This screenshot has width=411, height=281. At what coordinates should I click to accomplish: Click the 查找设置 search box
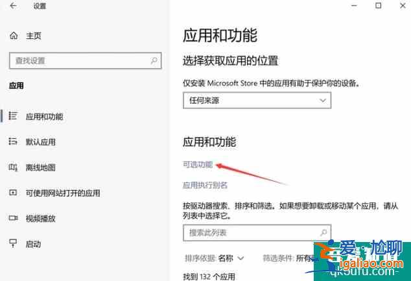[x=85, y=60]
